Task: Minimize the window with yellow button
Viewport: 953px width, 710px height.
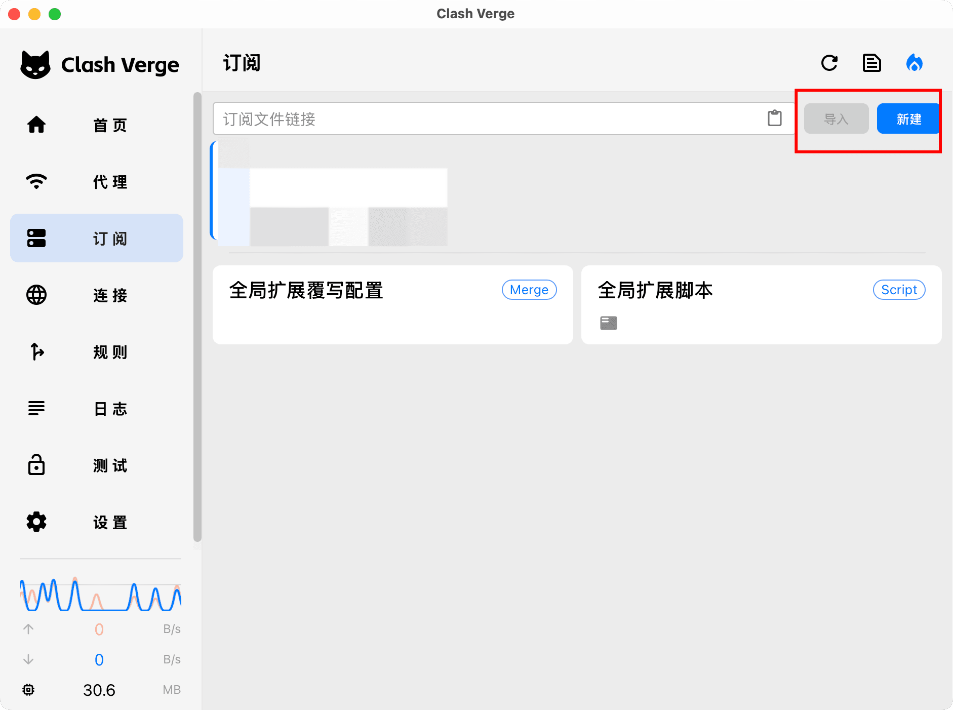Action: [x=34, y=14]
